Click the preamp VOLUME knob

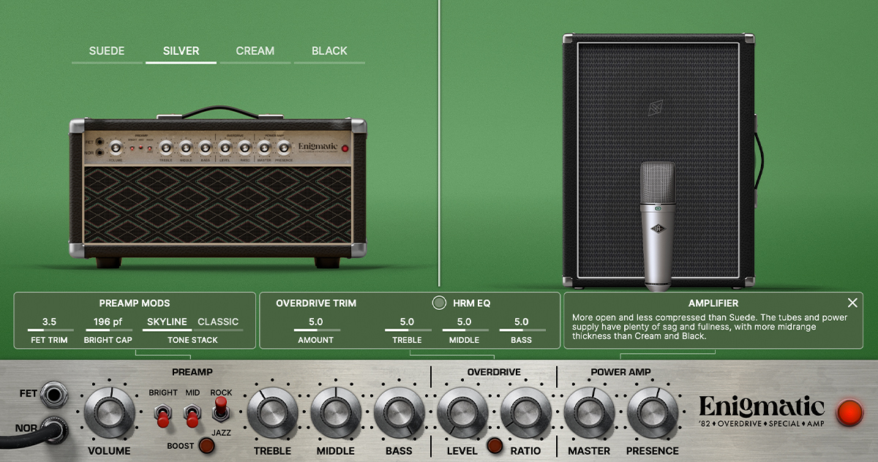click(109, 412)
